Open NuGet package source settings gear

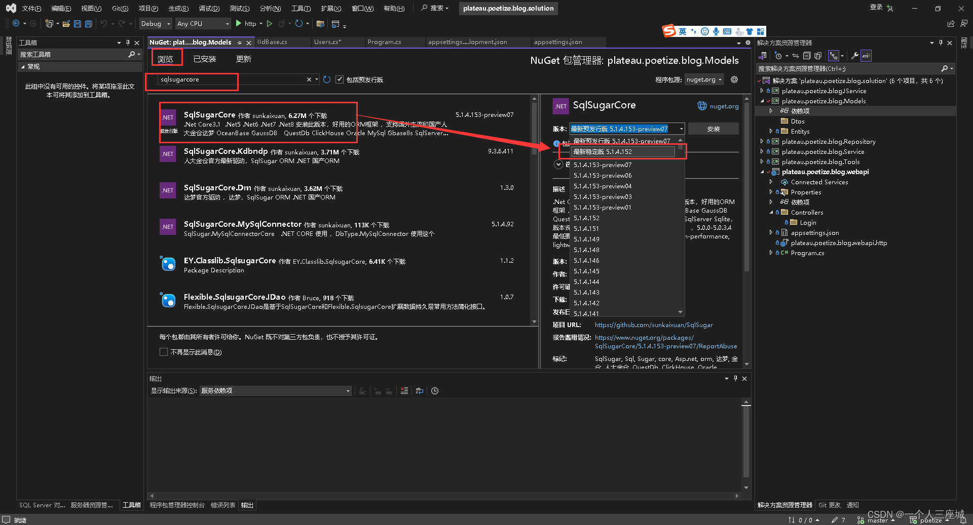[x=734, y=79]
